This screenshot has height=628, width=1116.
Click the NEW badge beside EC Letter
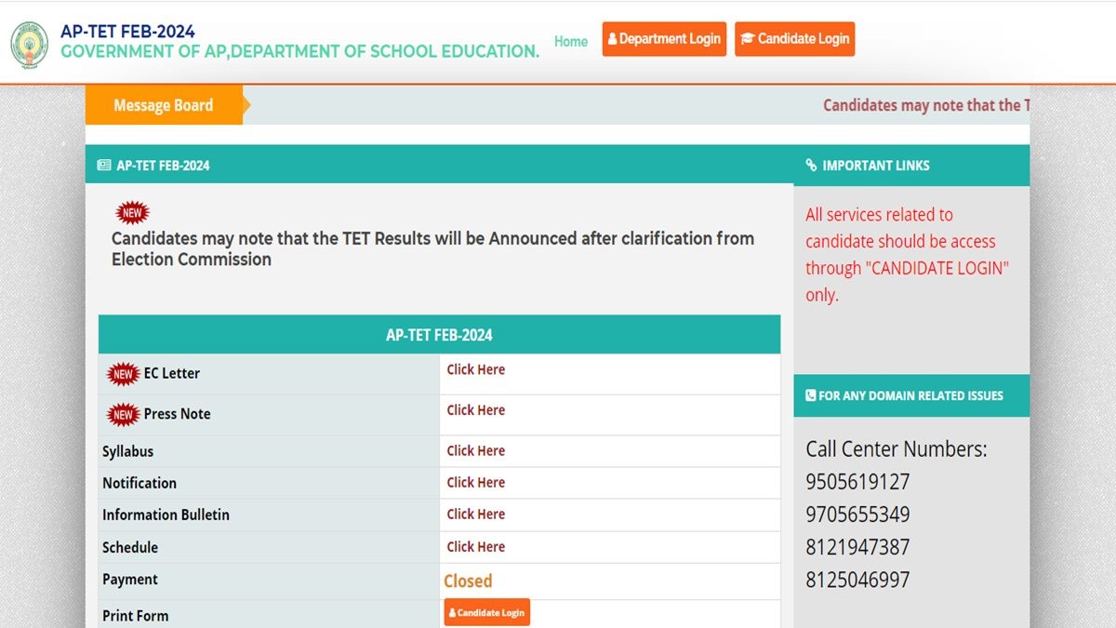[124, 374]
